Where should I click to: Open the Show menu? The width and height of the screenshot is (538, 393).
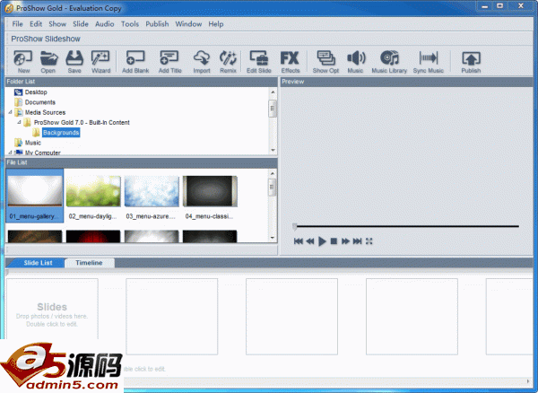(57, 24)
